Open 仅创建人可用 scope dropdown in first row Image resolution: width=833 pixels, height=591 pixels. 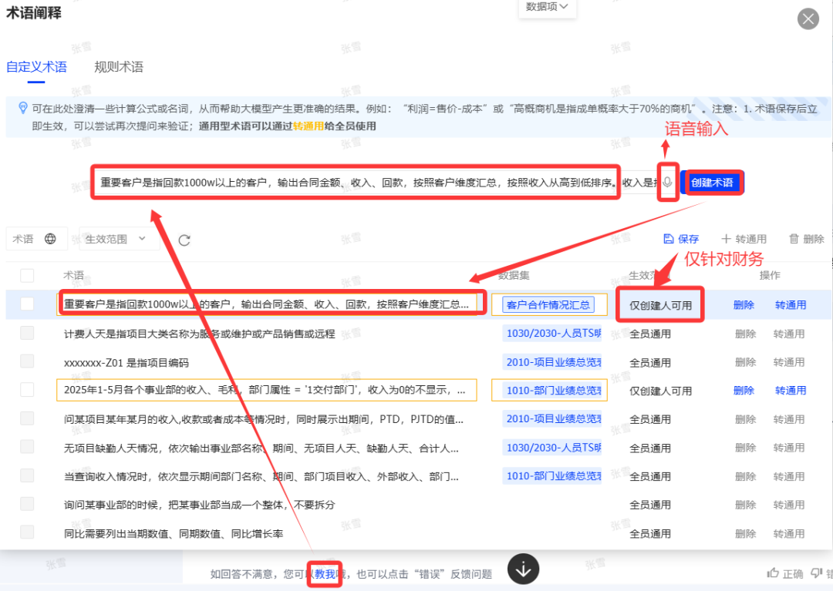[660, 305]
